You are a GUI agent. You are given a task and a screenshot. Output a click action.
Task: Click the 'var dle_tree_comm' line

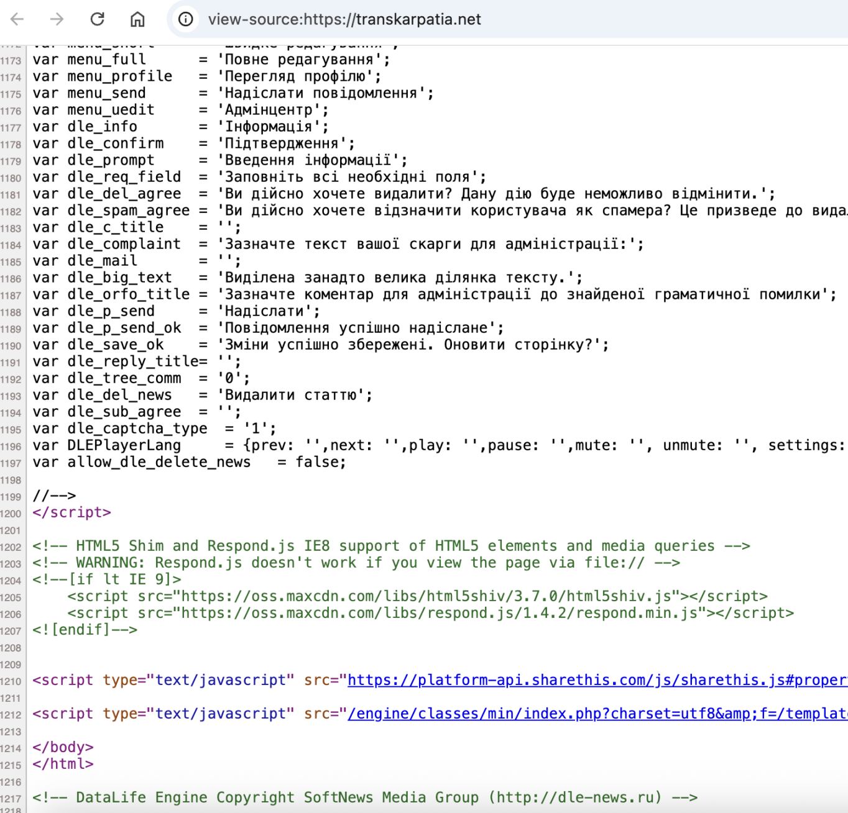pyautogui.click(x=141, y=378)
